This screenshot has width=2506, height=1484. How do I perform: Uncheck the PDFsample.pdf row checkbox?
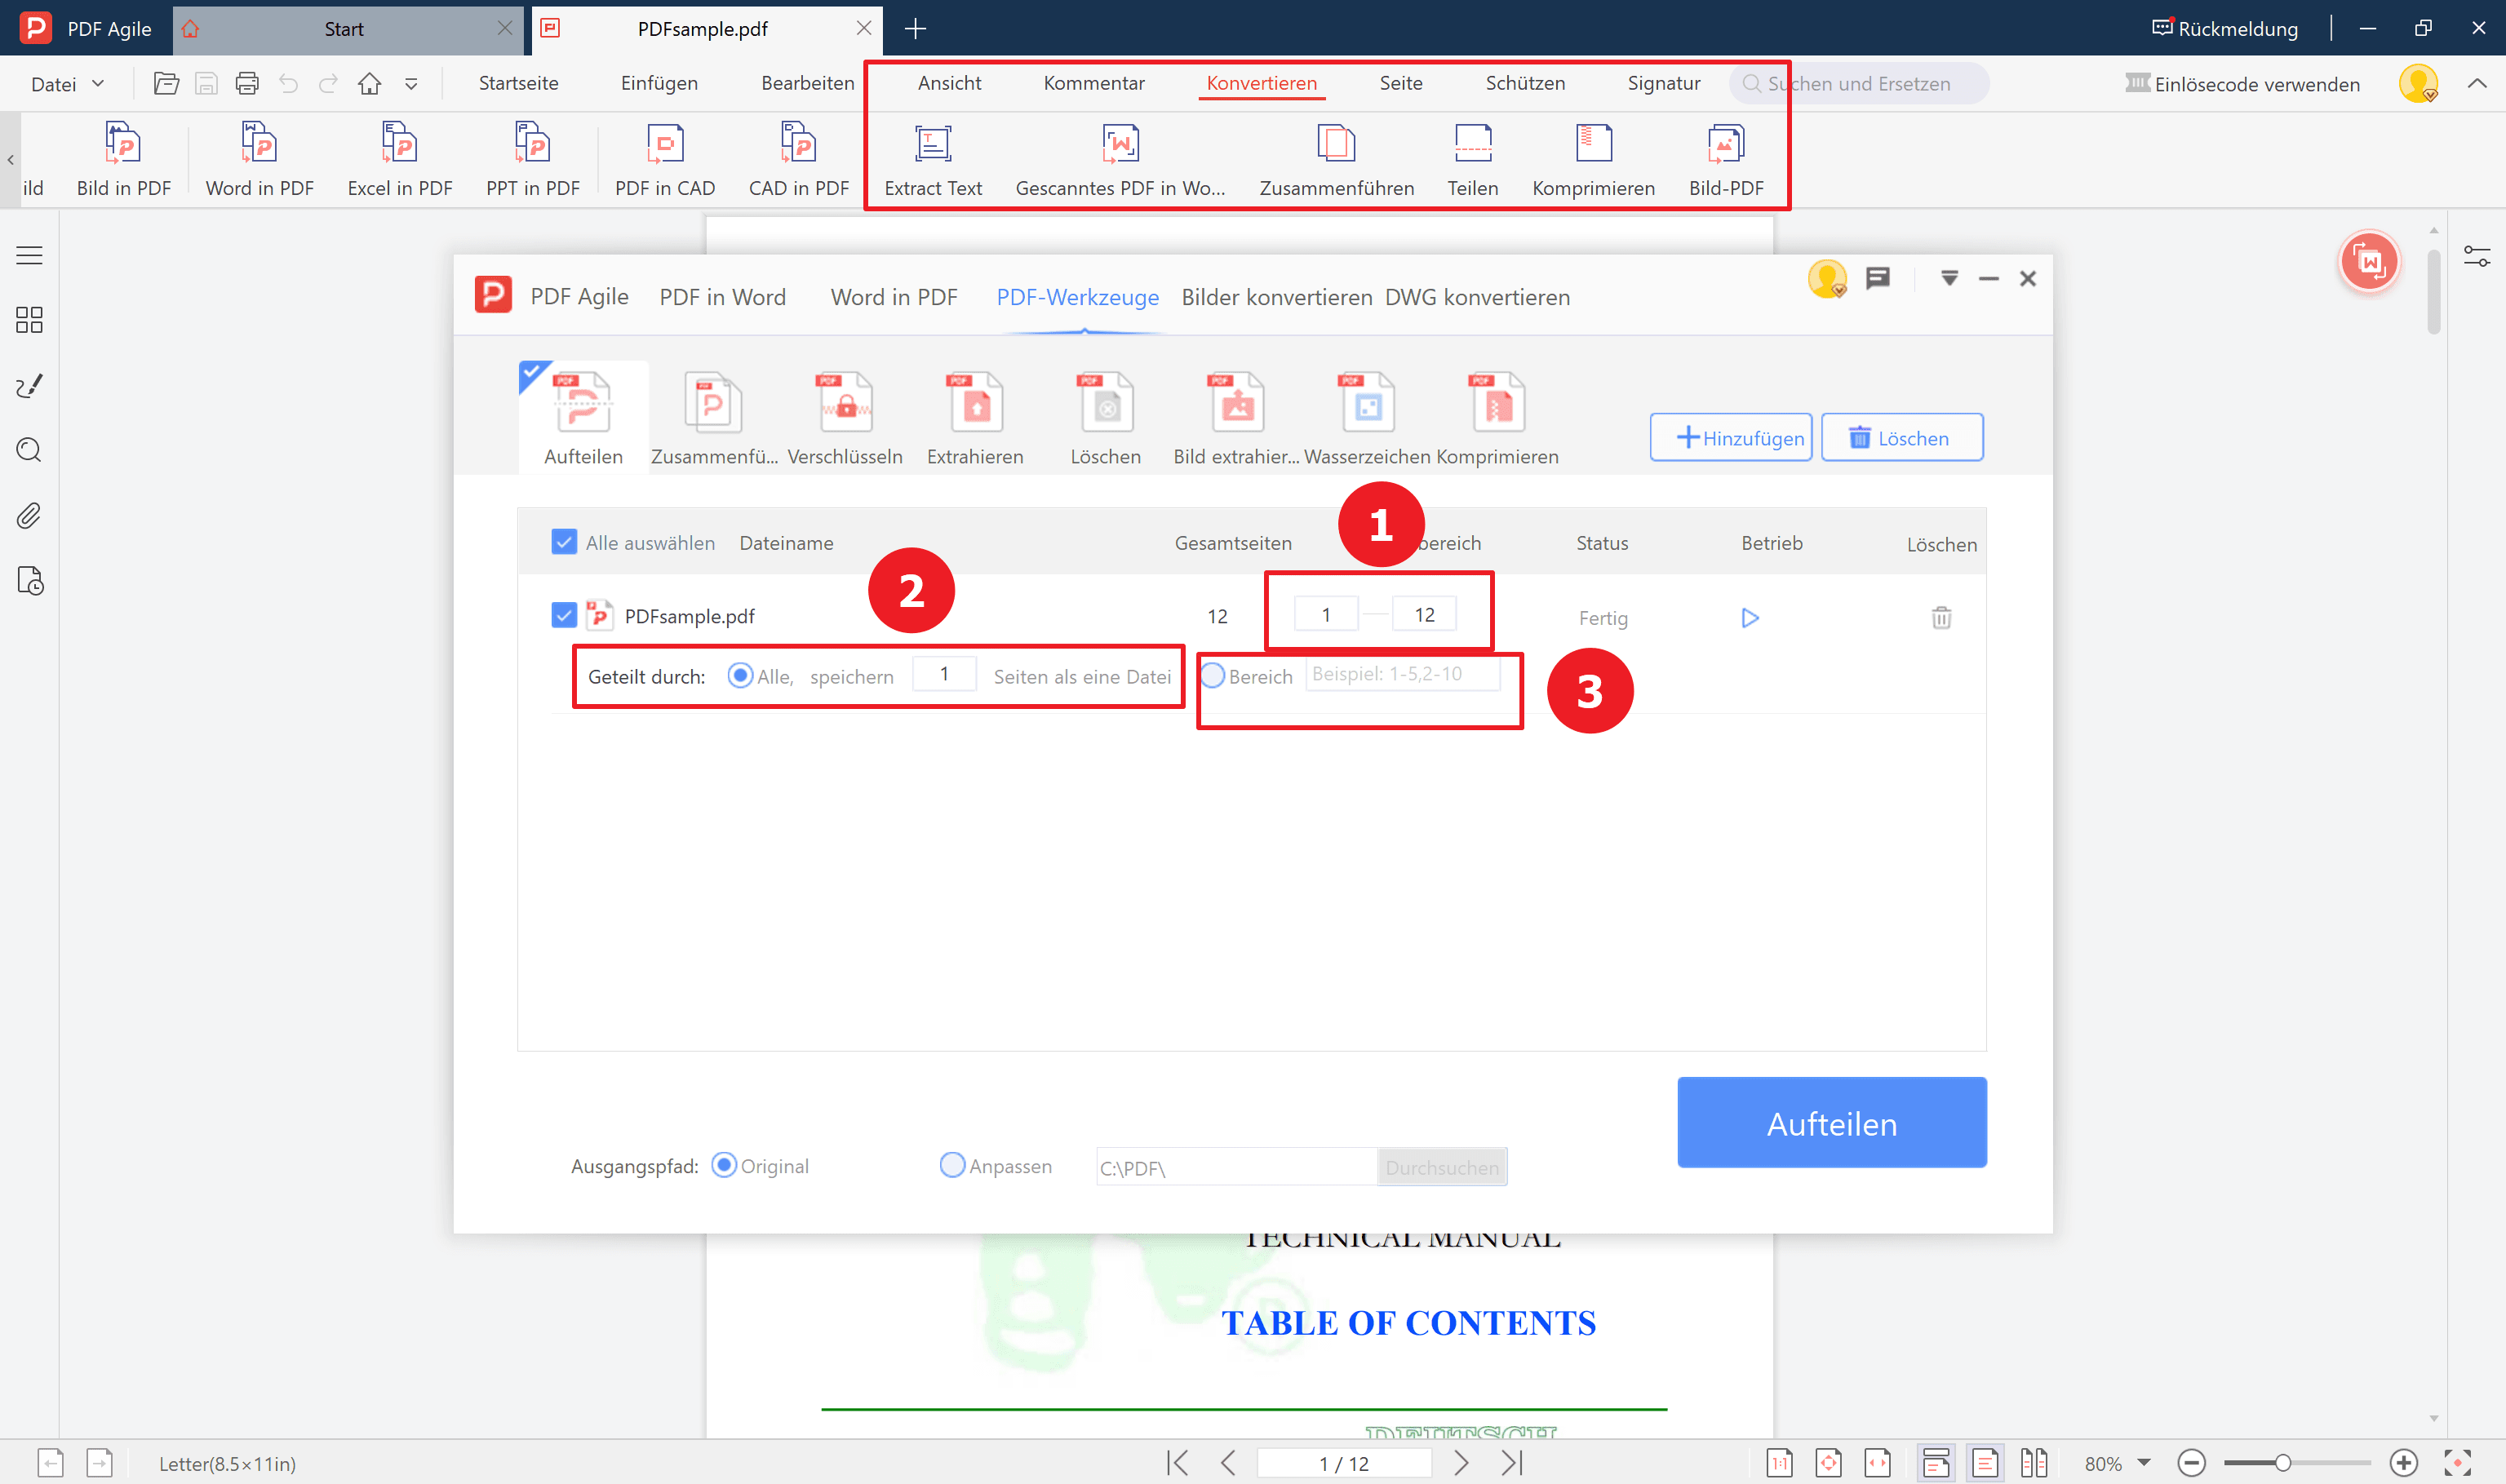coord(564,615)
